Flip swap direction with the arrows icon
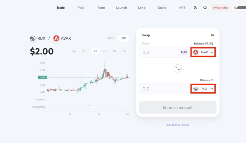 tap(178, 68)
